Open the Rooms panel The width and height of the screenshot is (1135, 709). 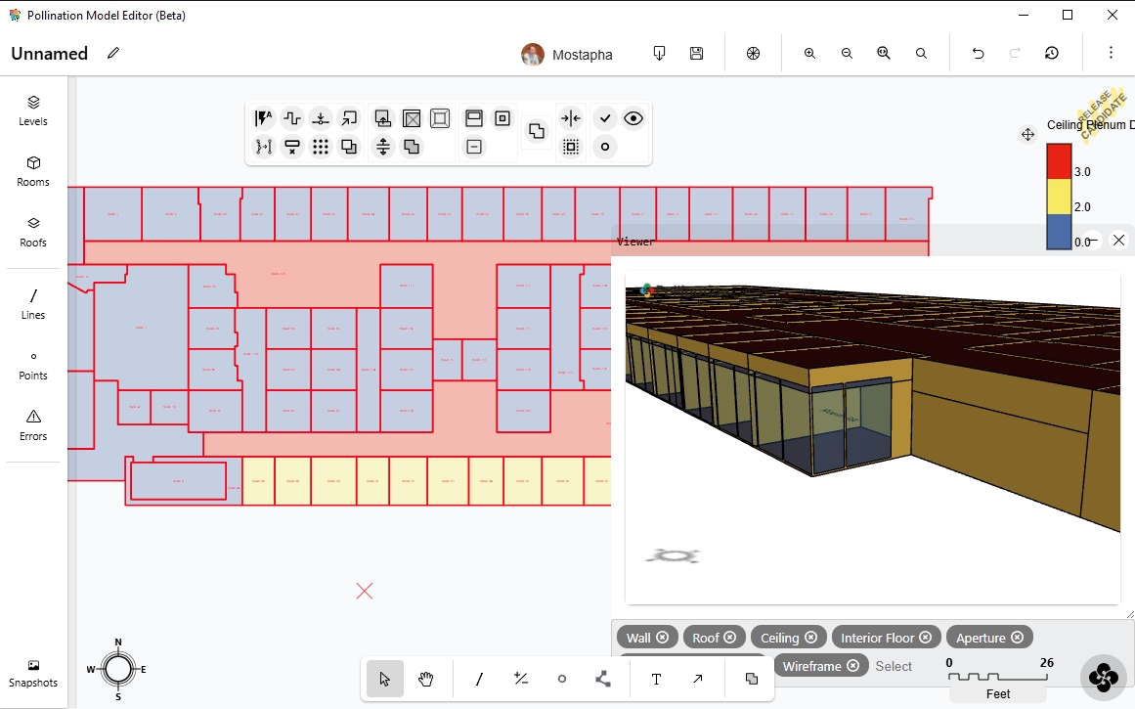tap(33, 171)
